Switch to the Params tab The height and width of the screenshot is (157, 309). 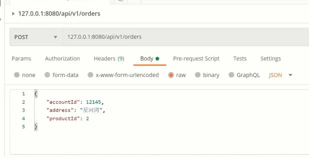click(x=21, y=58)
